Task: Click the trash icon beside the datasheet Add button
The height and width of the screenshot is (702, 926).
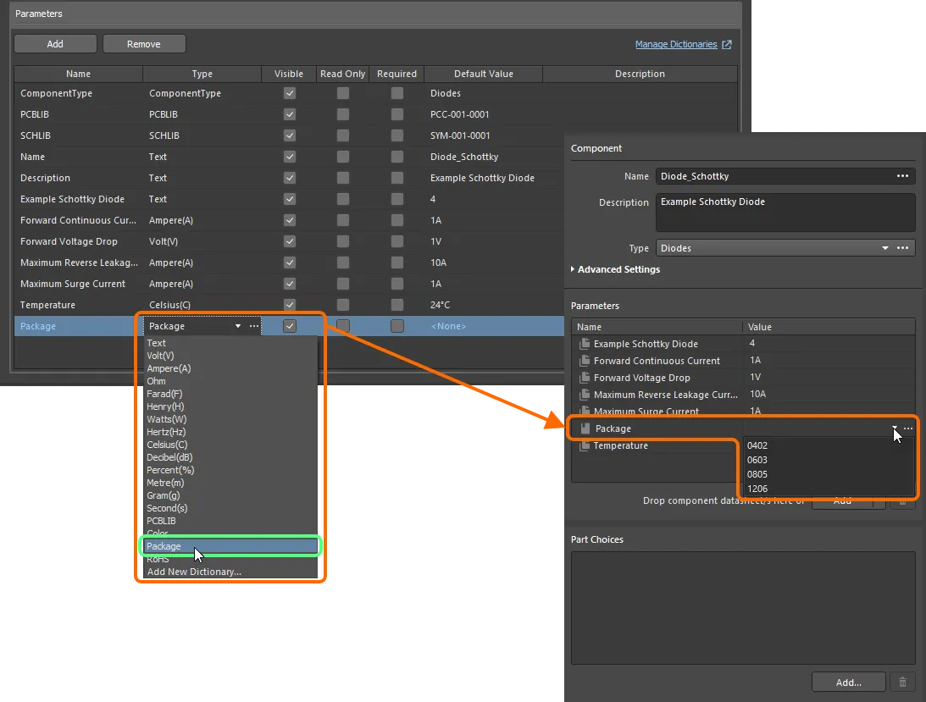Action: [901, 500]
